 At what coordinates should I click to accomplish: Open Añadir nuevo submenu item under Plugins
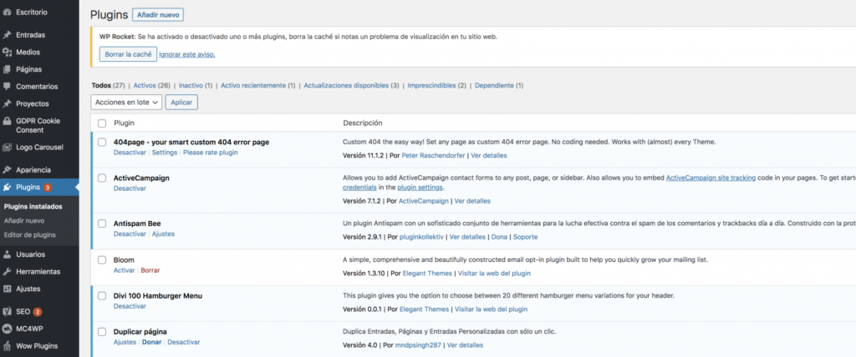[x=24, y=221]
